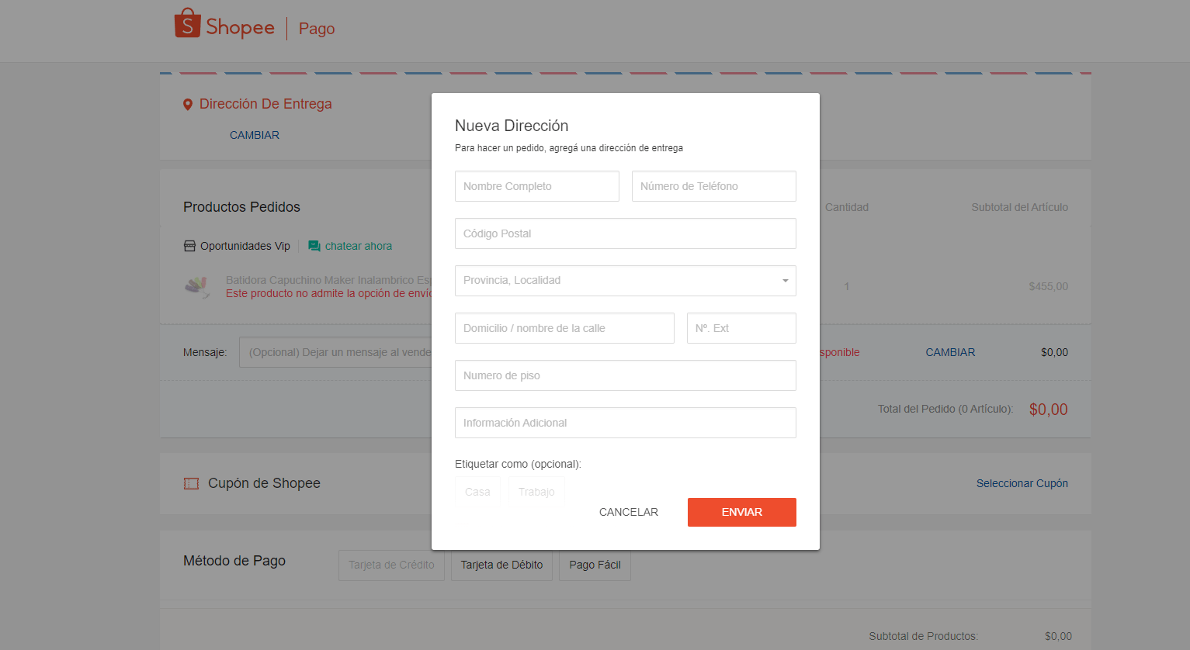Open chat via the chatear ahora icon
The width and height of the screenshot is (1190, 650).
314,246
